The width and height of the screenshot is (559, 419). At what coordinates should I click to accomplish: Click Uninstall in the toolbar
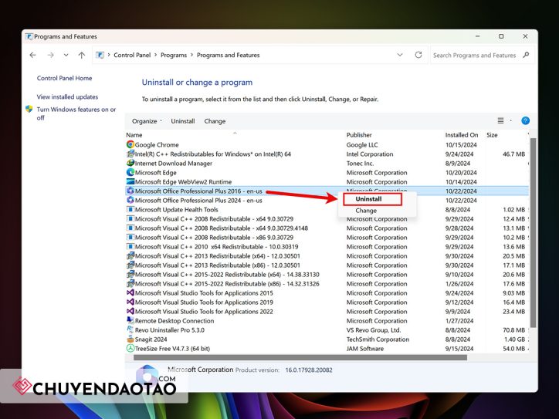tap(183, 121)
